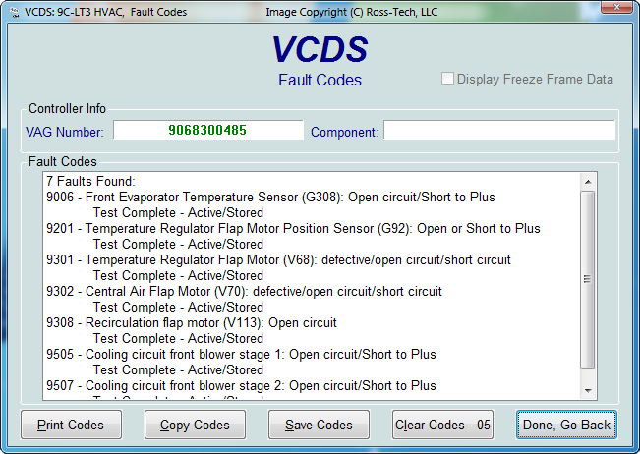Viewport: 640px width, 454px height.
Task: Click the blue Fault Codes subtitle
Action: coord(320,80)
